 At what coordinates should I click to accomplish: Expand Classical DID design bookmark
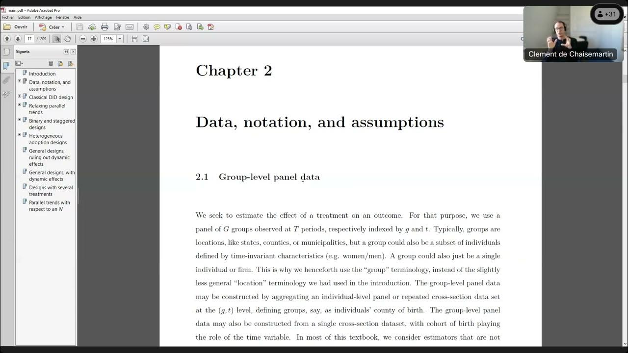point(20,96)
